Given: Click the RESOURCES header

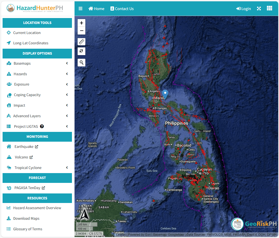Looking at the screenshot, I should coord(37,198).
